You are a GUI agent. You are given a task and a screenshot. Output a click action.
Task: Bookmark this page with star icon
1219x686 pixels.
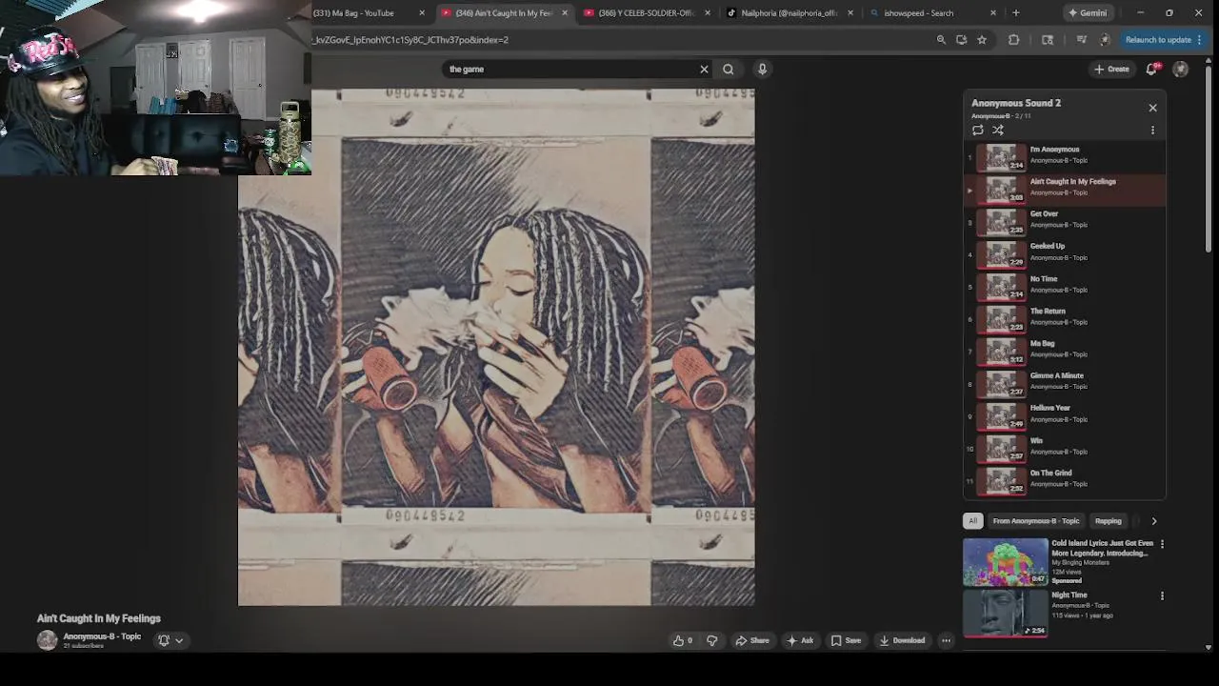pyautogui.click(x=982, y=40)
